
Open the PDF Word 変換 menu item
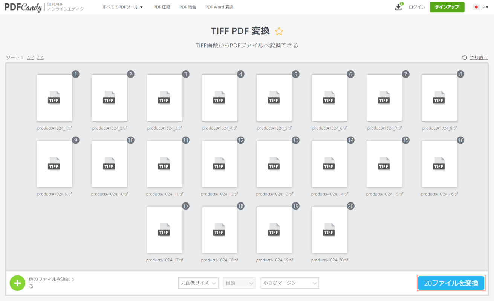point(219,7)
